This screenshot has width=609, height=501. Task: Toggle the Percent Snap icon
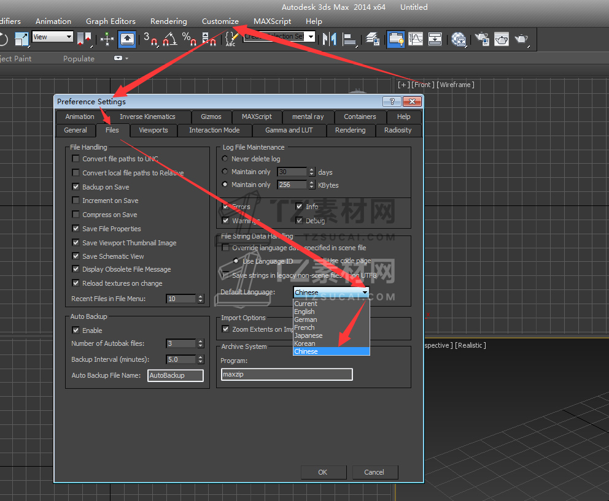pyautogui.click(x=190, y=39)
